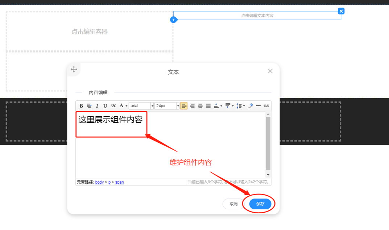Expand the arial font family dropdown
389x230 pixels.
click(x=152, y=106)
